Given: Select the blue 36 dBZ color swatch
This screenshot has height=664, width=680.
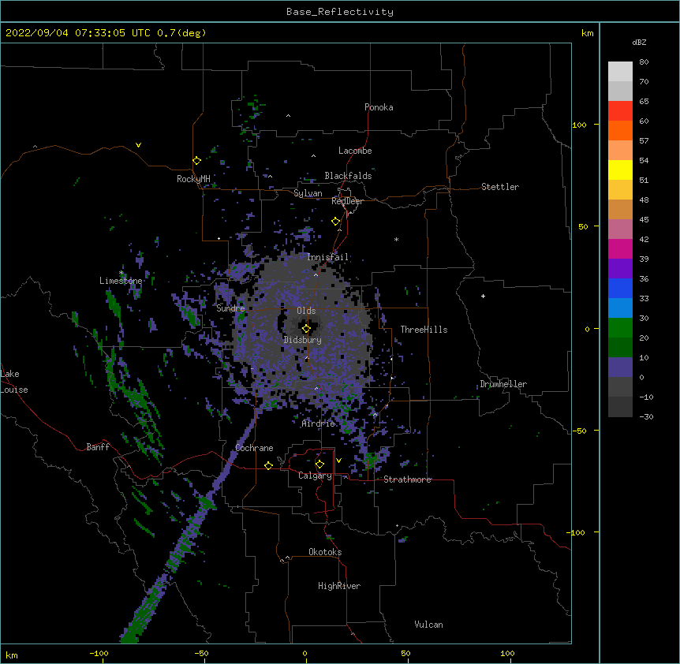Looking at the screenshot, I should pos(620,289).
